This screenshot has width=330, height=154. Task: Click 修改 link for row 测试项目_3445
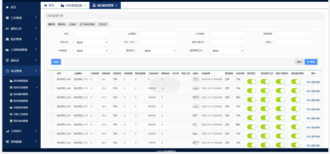(x=309, y=82)
